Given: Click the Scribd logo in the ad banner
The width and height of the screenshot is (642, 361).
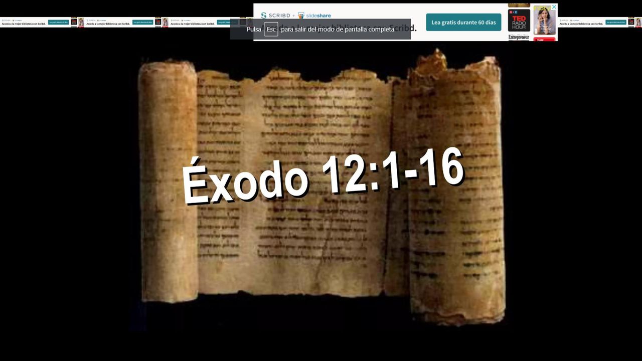Looking at the screenshot, I should coord(275,16).
